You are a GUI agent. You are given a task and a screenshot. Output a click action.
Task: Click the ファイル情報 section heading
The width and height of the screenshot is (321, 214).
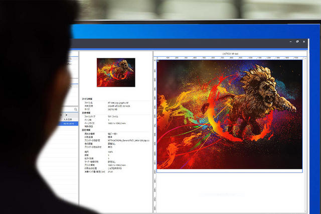point(87,99)
